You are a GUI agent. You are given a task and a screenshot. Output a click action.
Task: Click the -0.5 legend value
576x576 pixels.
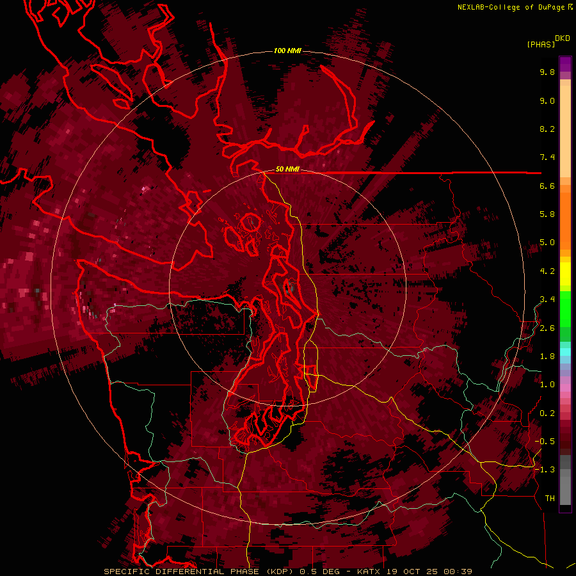545,442
